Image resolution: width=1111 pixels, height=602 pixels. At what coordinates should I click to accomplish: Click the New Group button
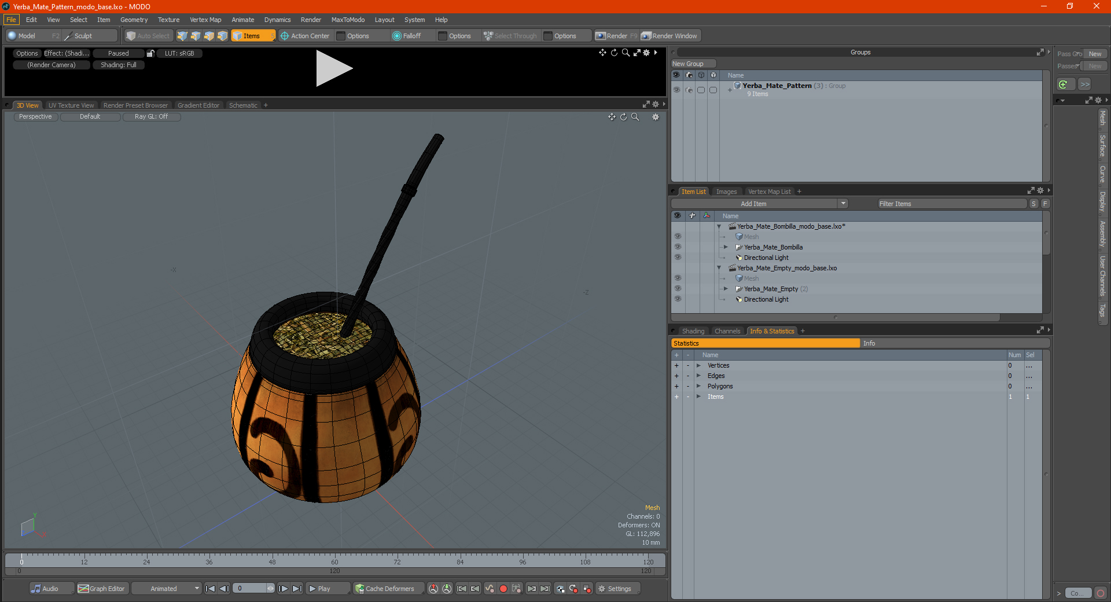coord(693,64)
